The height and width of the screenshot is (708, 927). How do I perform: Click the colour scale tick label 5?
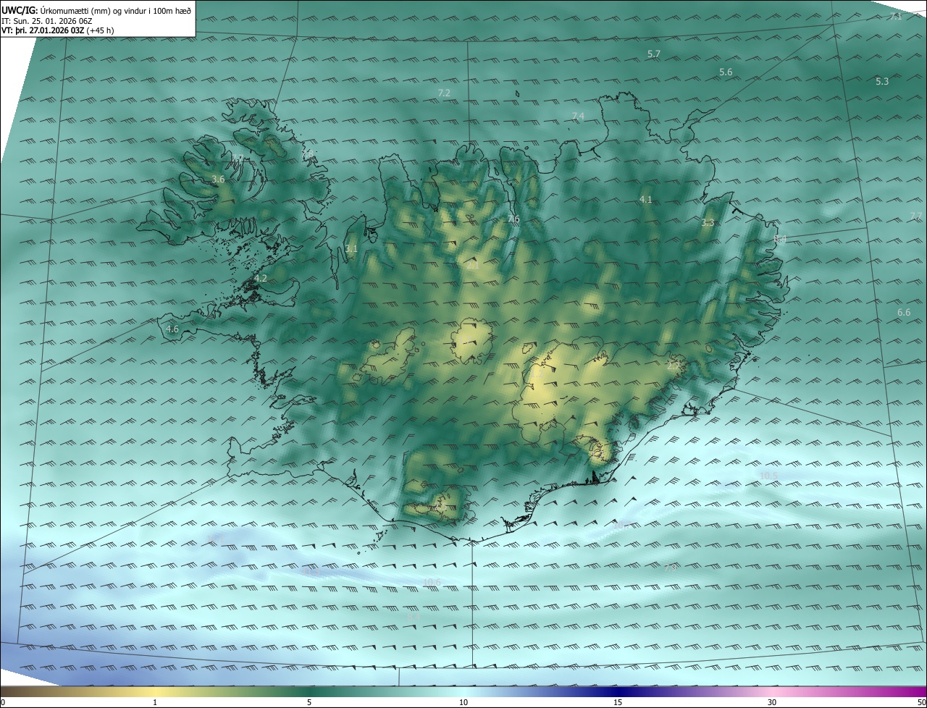pyautogui.click(x=309, y=702)
